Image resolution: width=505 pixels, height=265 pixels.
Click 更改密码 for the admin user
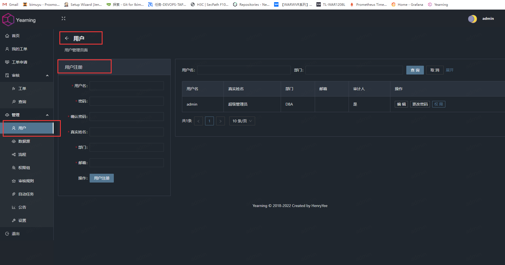pyautogui.click(x=420, y=104)
